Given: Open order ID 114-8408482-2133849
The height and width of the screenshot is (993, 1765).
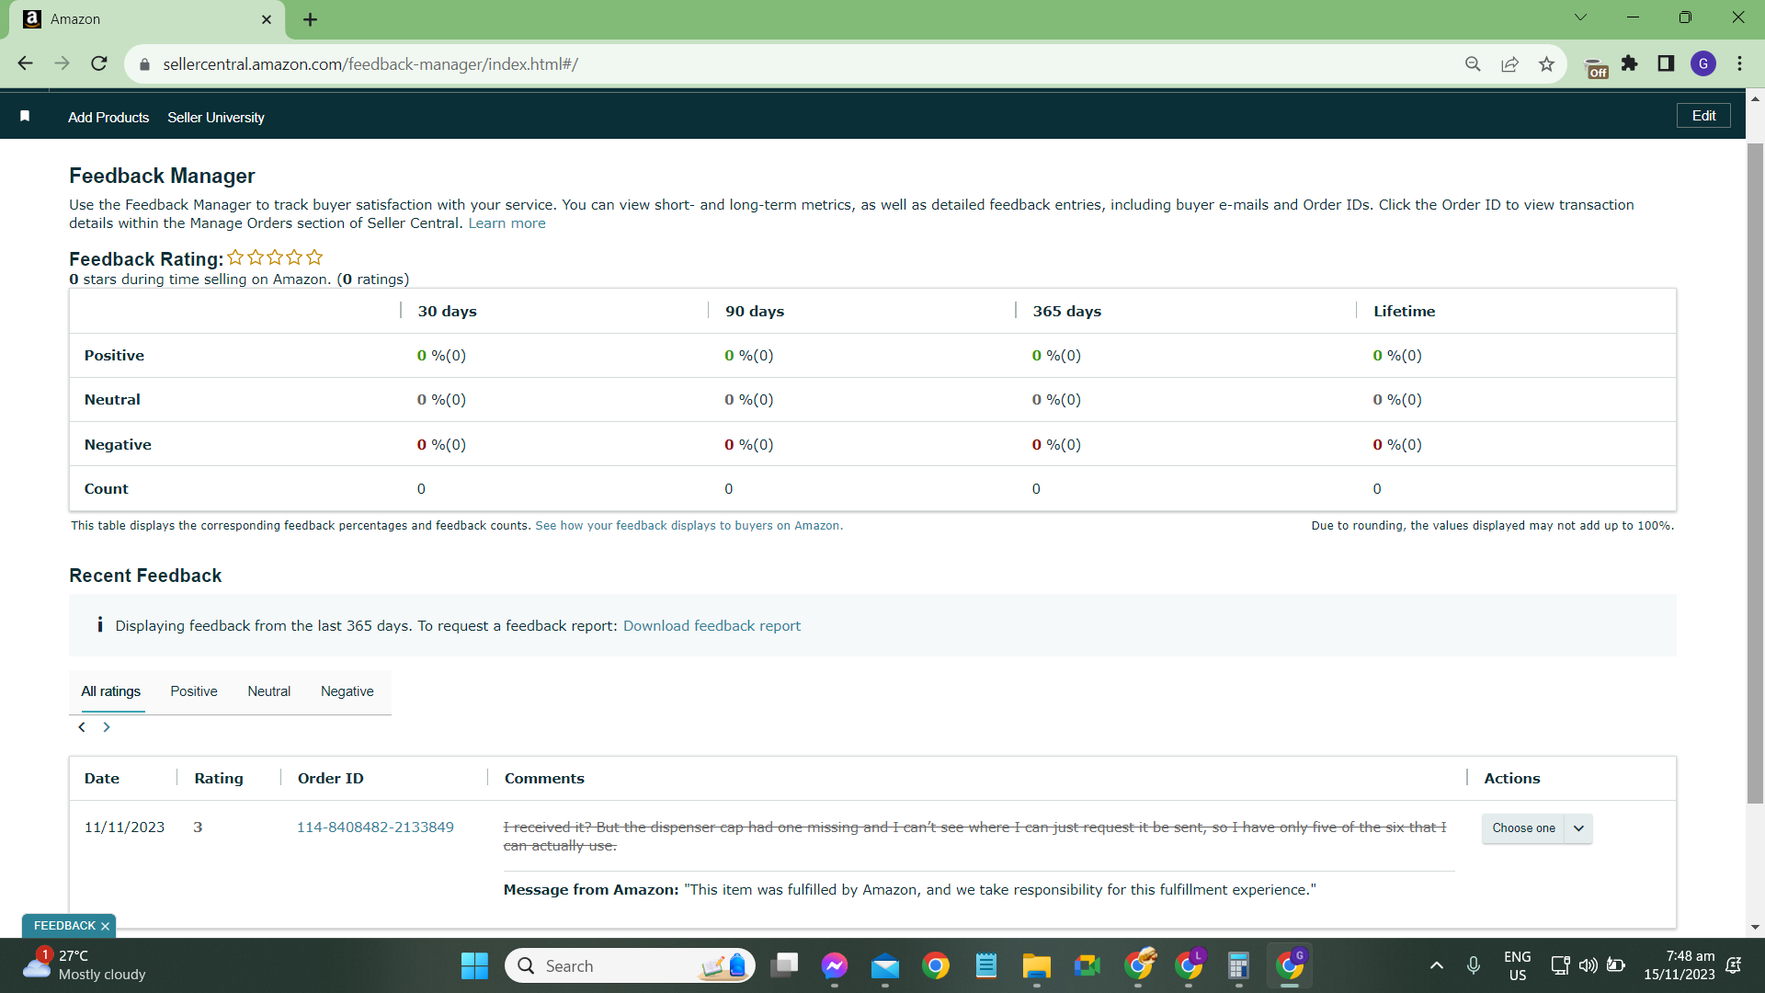Looking at the screenshot, I should (375, 827).
